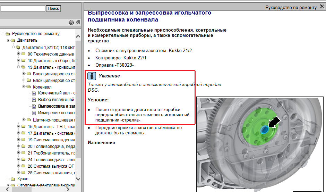
Task: Select Двигатели 1,8/112; 118 кВт item
Action: 49,48
